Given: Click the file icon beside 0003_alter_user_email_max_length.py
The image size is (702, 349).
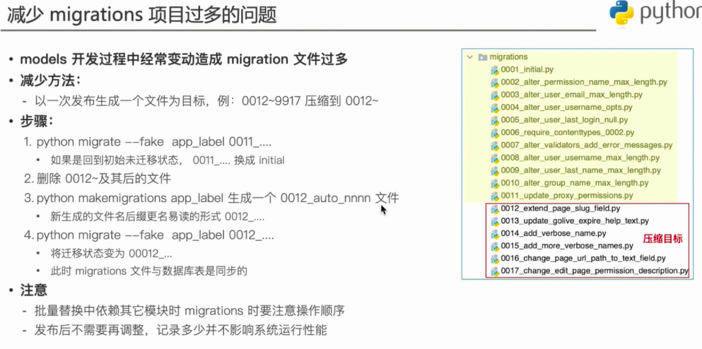Looking at the screenshot, I should coord(495,95).
